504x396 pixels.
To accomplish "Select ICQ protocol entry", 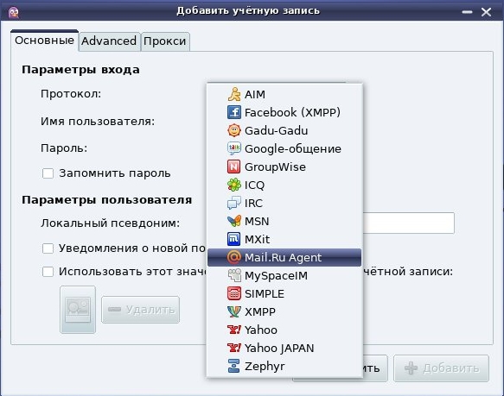I will pos(284,185).
